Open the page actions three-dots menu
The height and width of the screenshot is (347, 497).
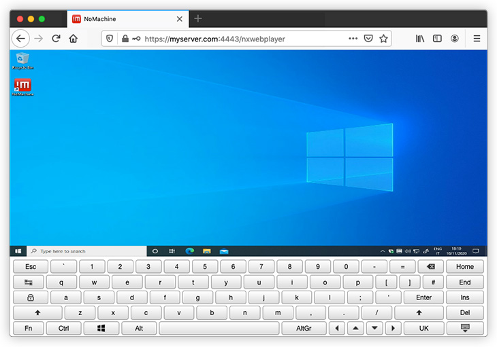(353, 39)
